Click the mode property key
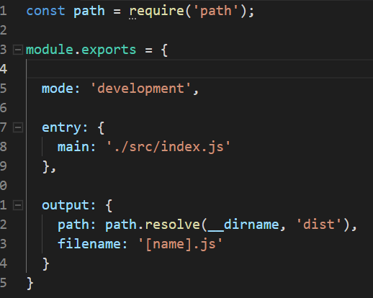The height and width of the screenshot is (298, 373). point(58,89)
